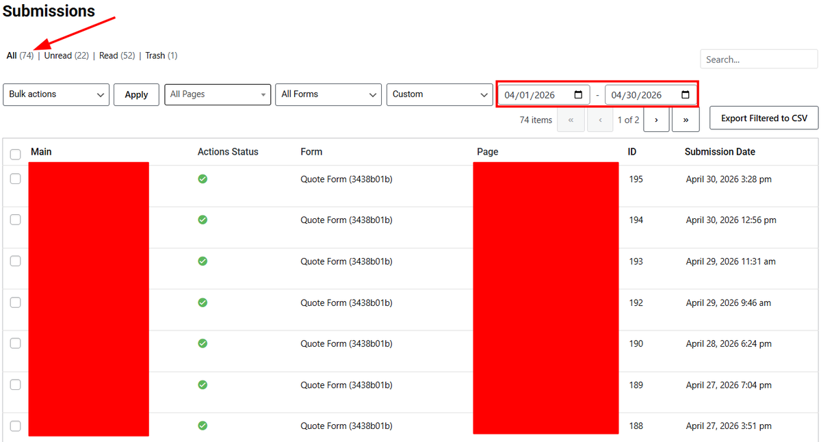Image resolution: width=821 pixels, height=442 pixels.
Task: Click the disabled previous page arrow
Action: (600, 120)
